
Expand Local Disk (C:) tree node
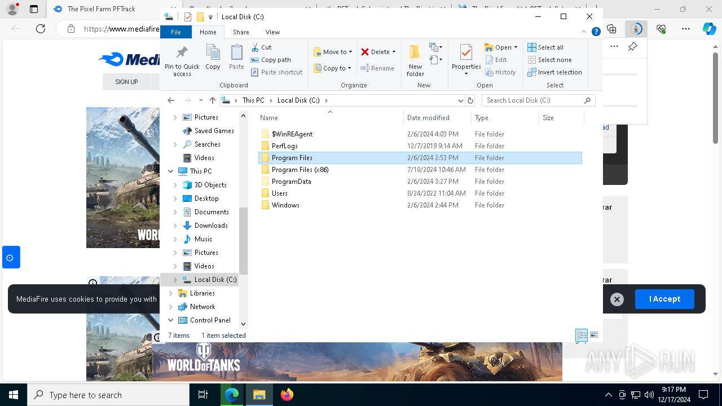click(x=175, y=280)
